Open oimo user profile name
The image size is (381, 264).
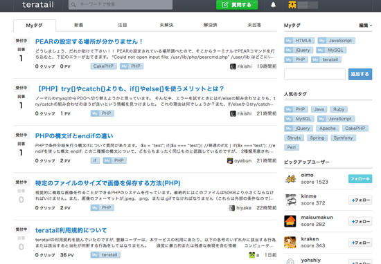click(x=307, y=175)
